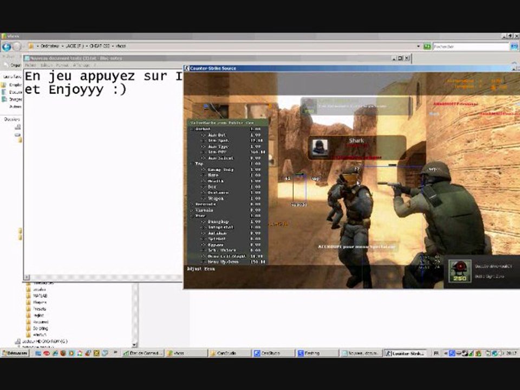Click the Autres favorite link in Explorer
The width and height of the screenshot is (520, 390).
pyautogui.click(x=15, y=107)
